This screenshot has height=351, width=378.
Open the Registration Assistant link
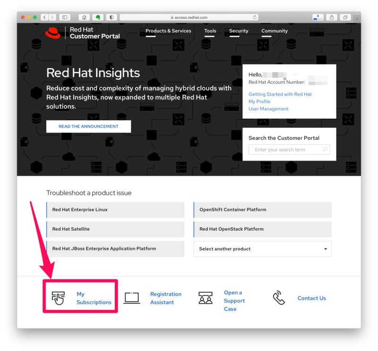[x=166, y=298]
